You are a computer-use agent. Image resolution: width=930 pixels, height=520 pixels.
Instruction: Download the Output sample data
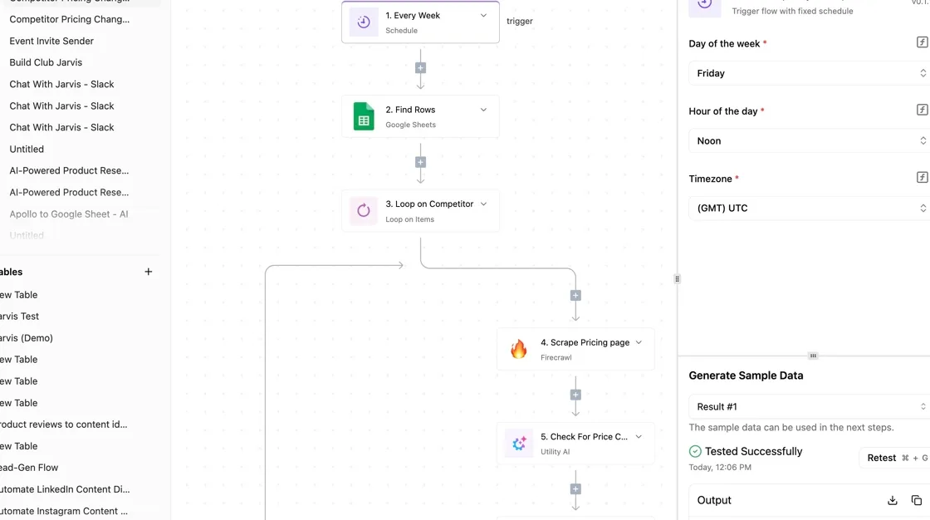click(892, 500)
